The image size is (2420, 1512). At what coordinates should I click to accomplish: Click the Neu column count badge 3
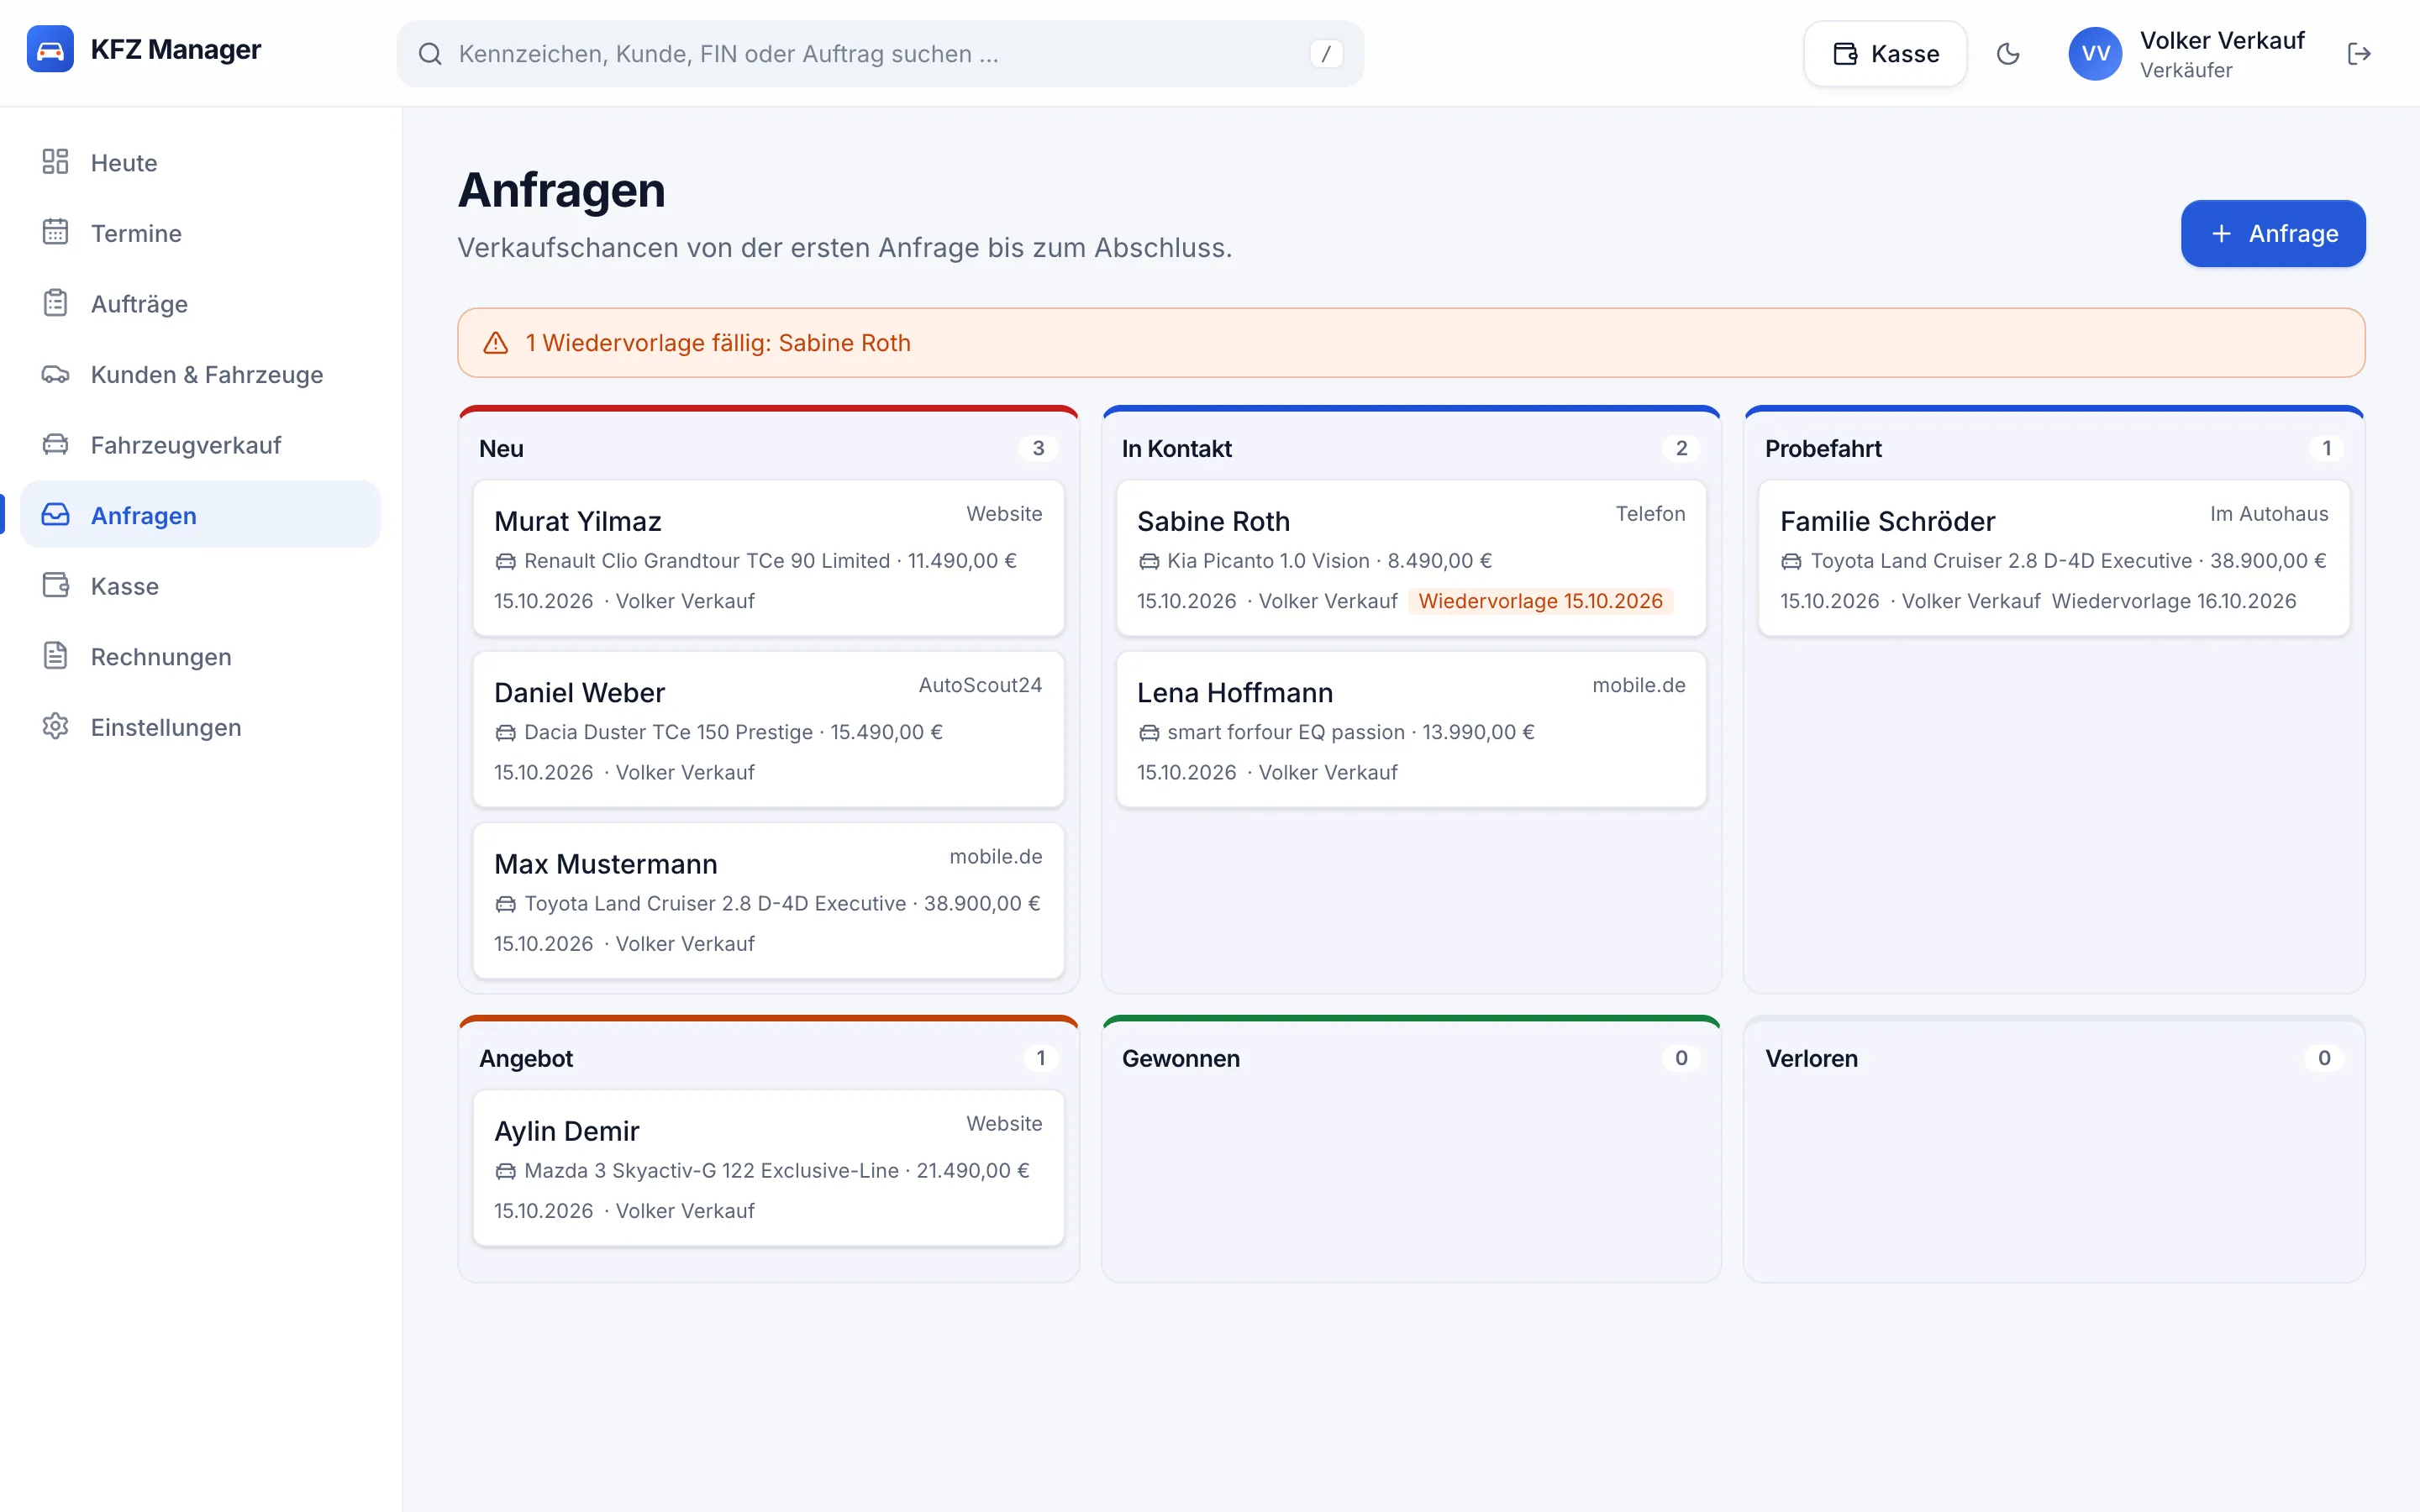tap(1038, 448)
